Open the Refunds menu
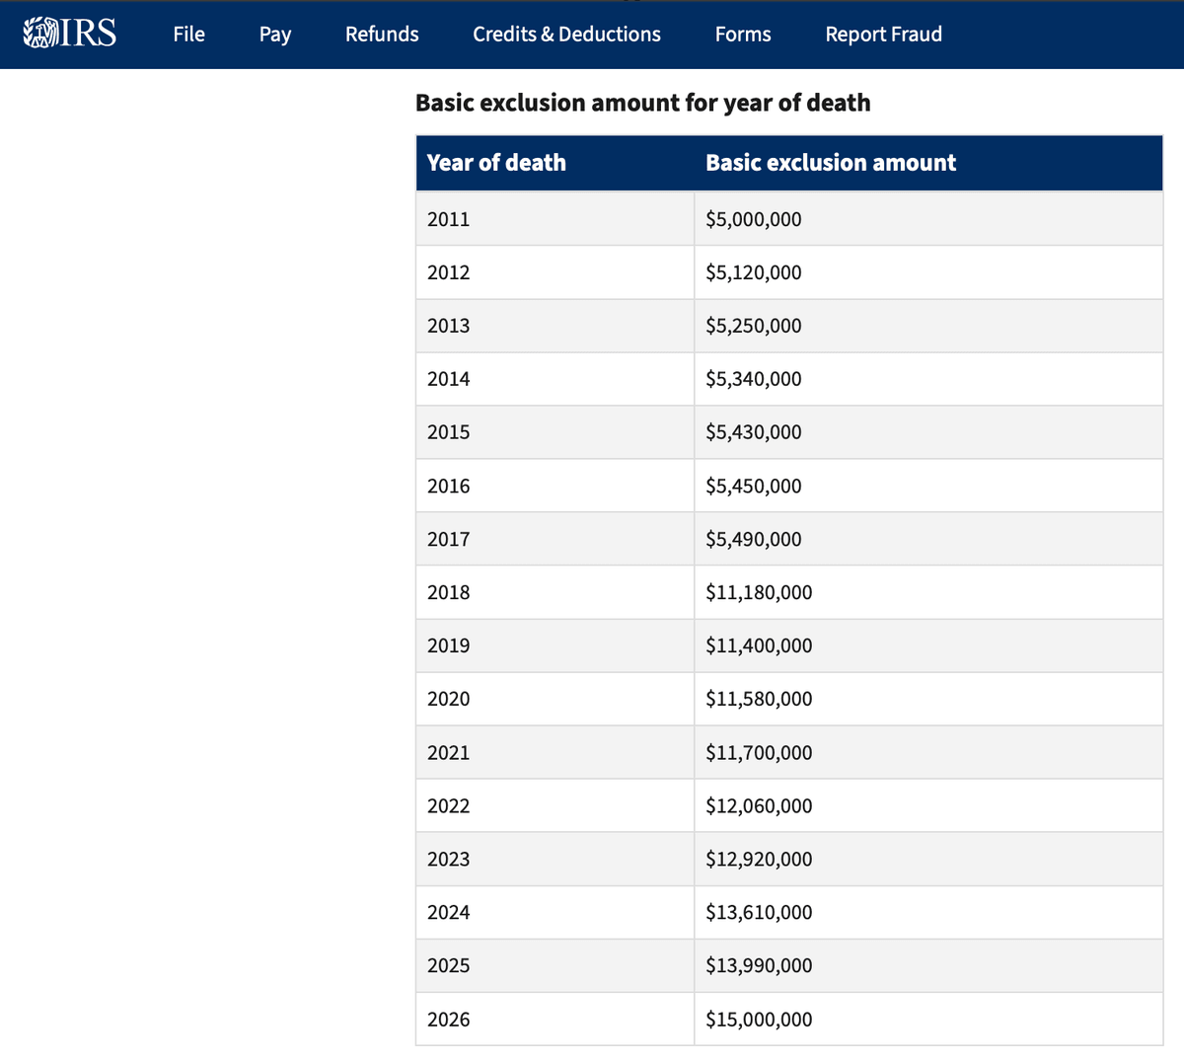Image resolution: width=1184 pixels, height=1062 pixels. [382, 34]
